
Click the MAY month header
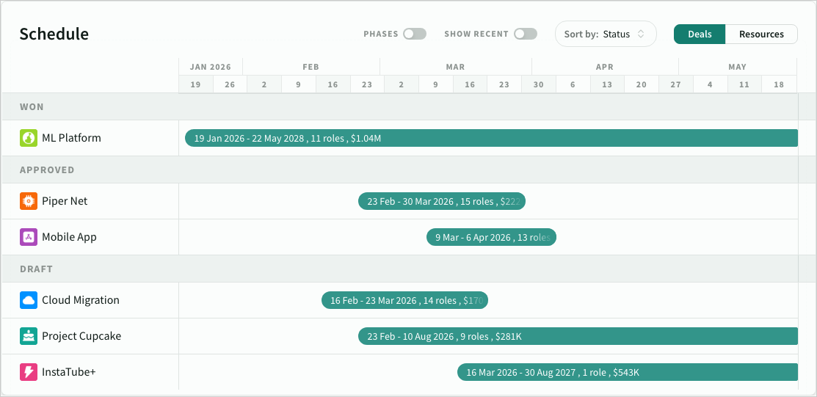point(737,67)
